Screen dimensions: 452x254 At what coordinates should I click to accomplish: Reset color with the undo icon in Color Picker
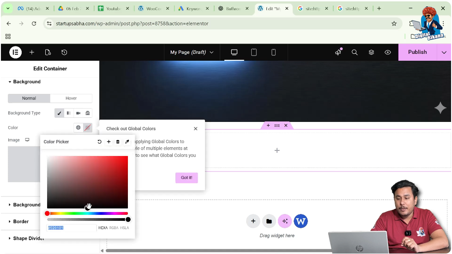pos(99,142)
